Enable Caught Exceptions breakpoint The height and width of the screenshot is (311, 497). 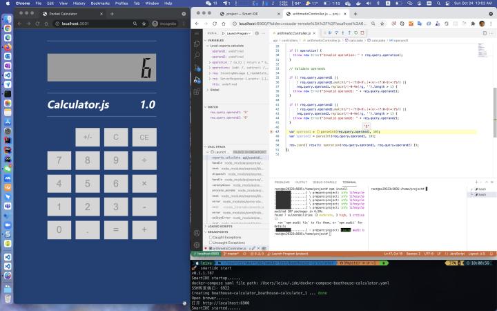tap(211, 237)
